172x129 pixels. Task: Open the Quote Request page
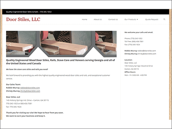152,20
